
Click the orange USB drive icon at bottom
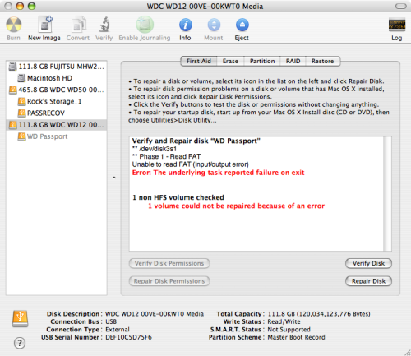tap(20, 318)
